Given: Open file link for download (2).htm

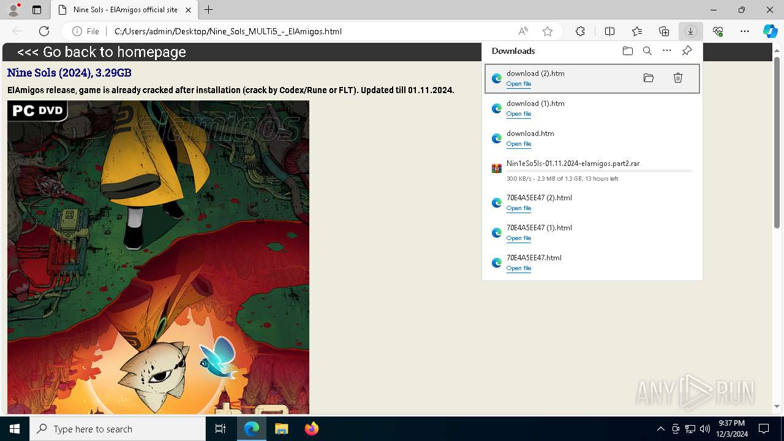Looking at the screenshot, I should 519,84.
